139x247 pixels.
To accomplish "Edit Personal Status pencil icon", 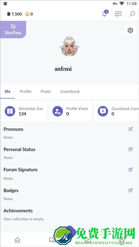I will (x=131, y=149).
